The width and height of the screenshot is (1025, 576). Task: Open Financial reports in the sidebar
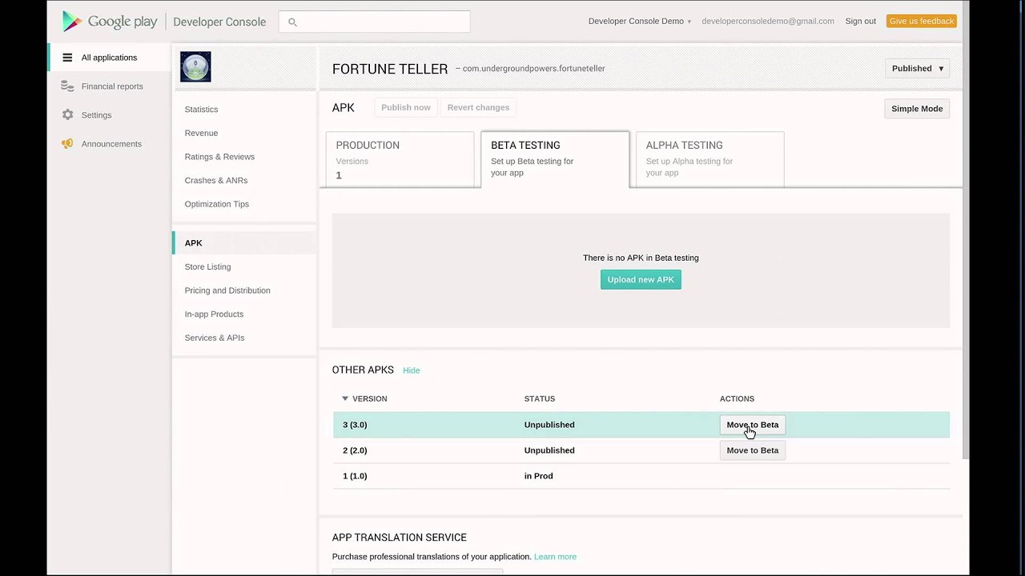tap(112, 86)
